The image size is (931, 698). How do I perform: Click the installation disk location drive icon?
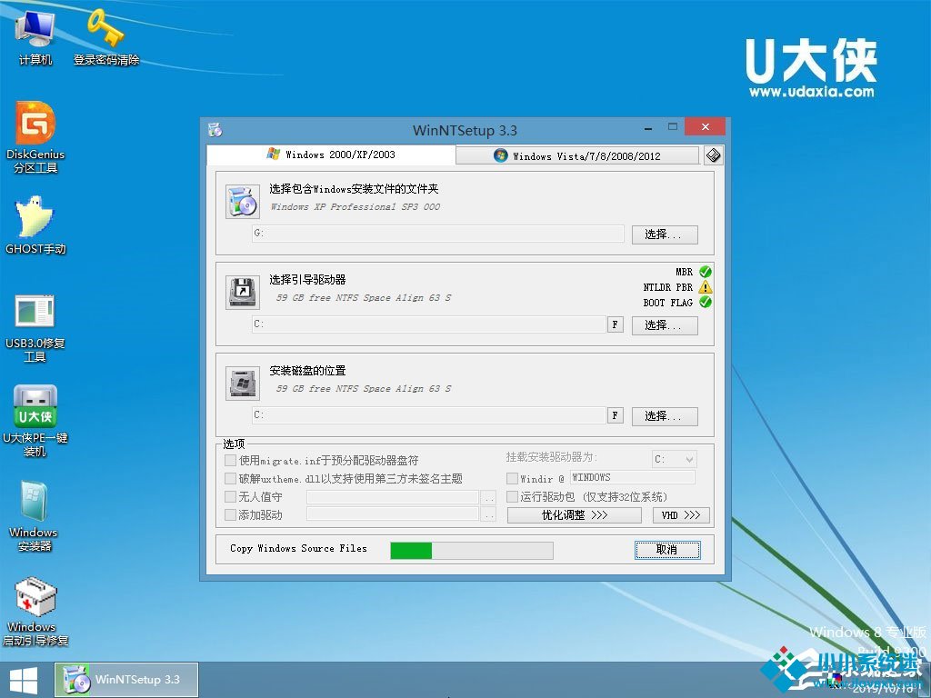click(242, 382)
